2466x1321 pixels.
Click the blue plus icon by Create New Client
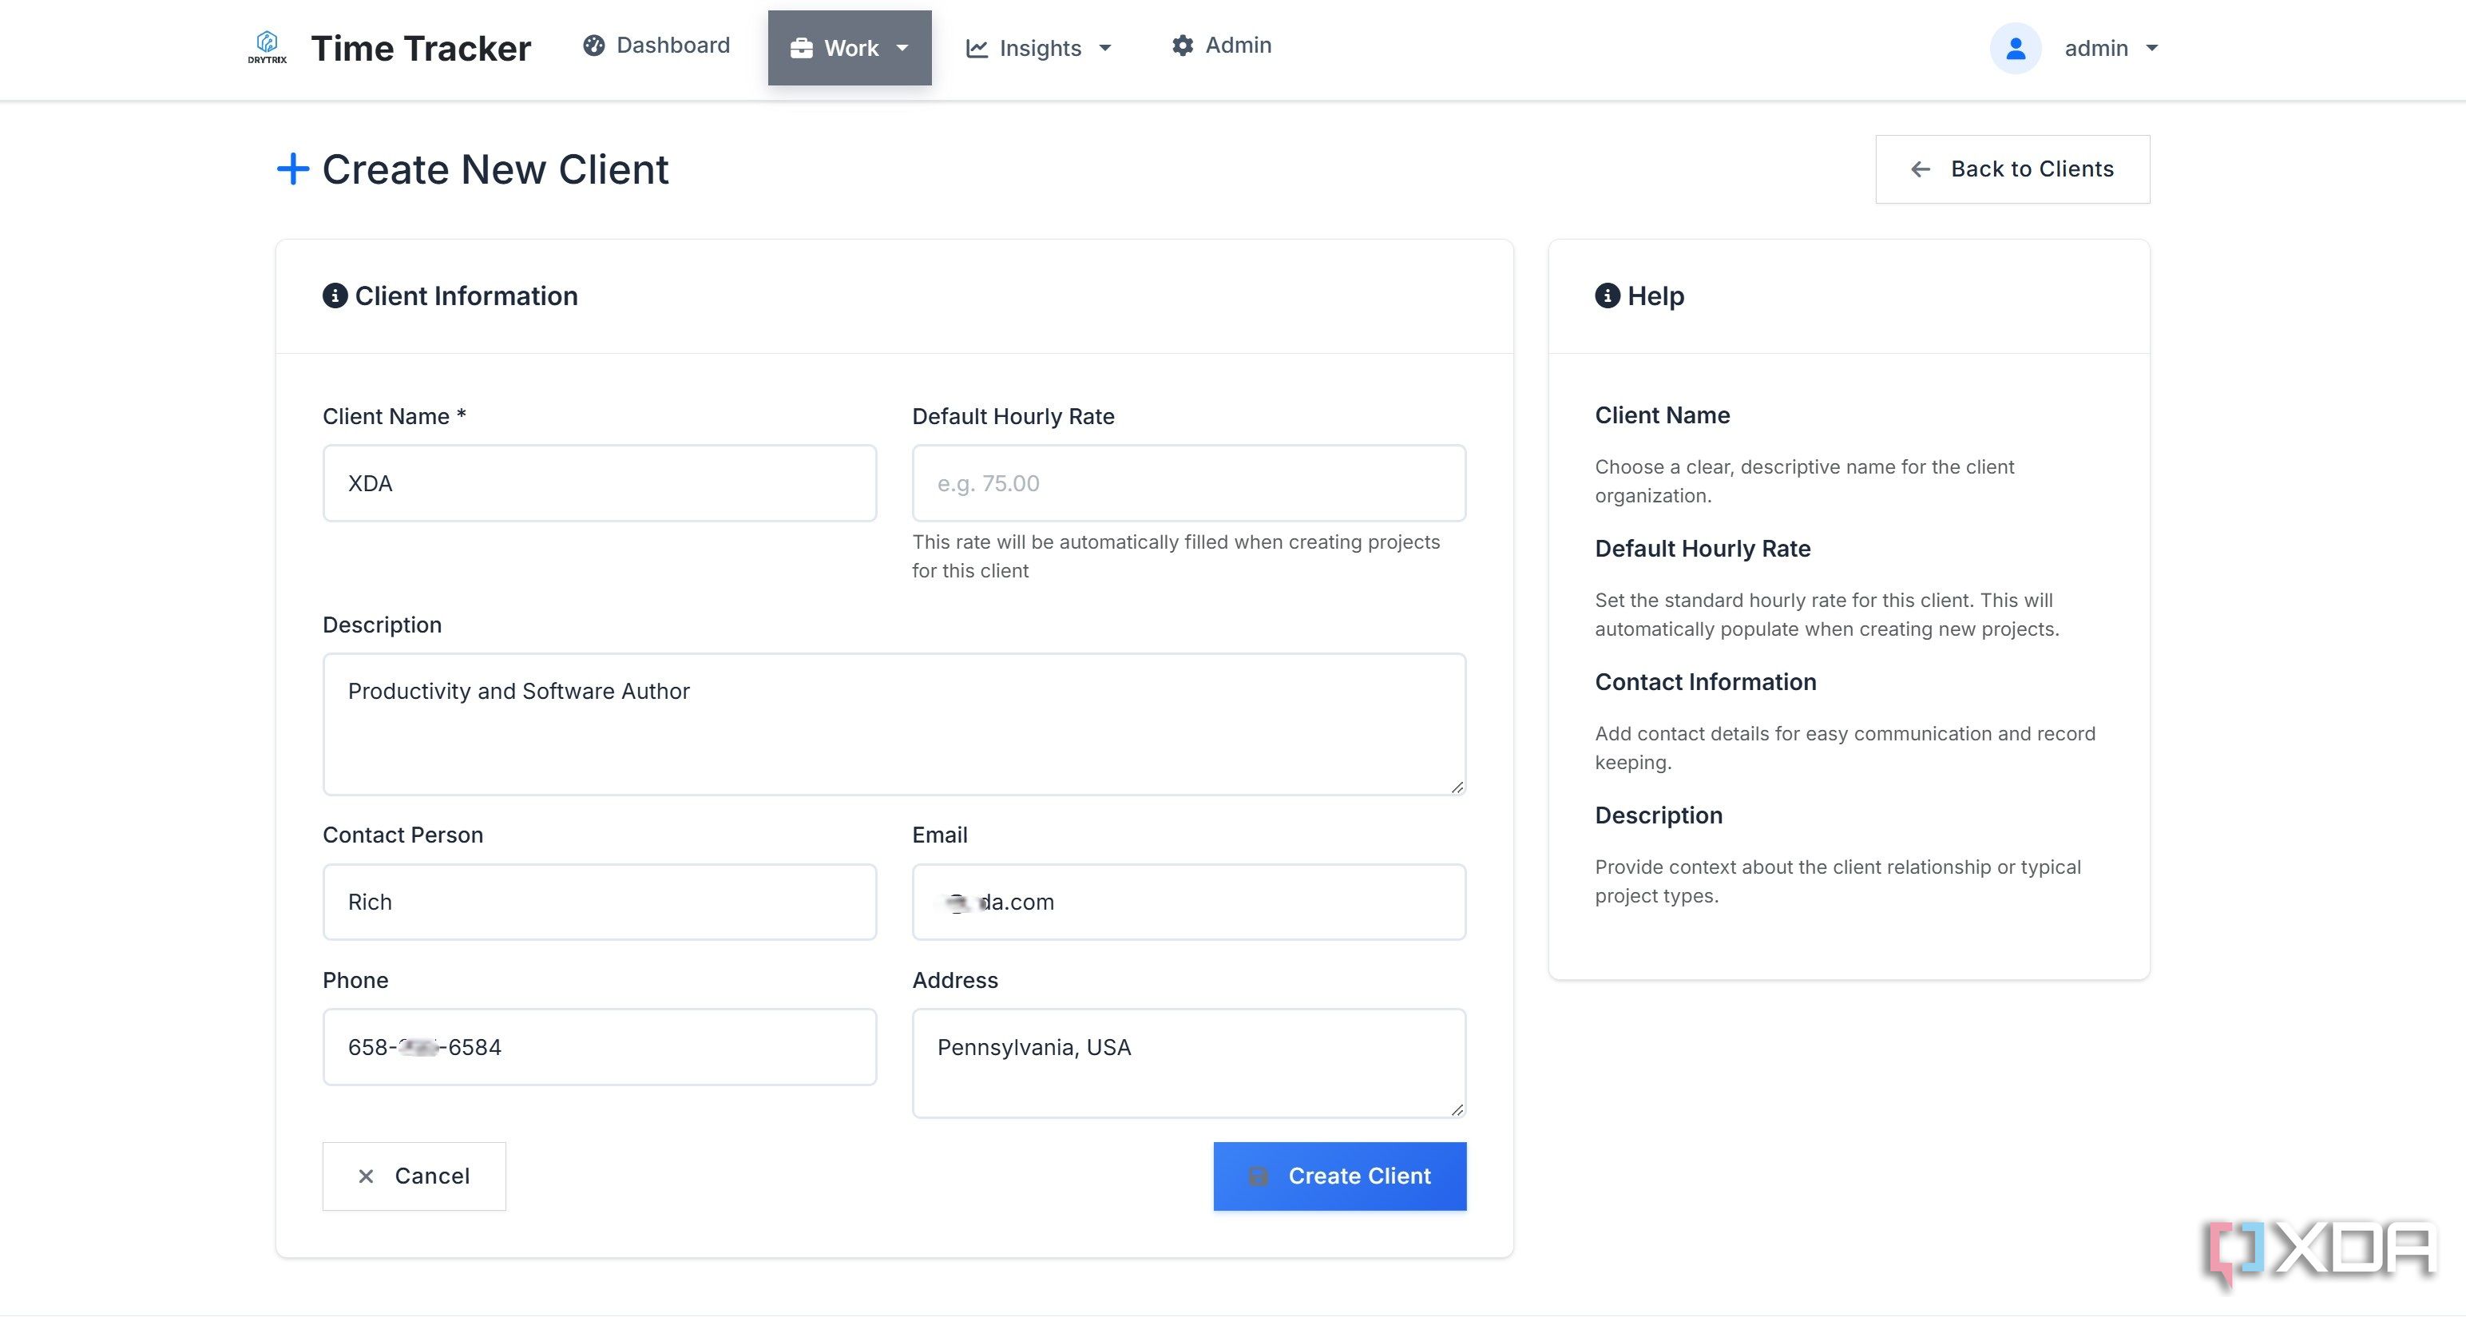pos(293,169)
